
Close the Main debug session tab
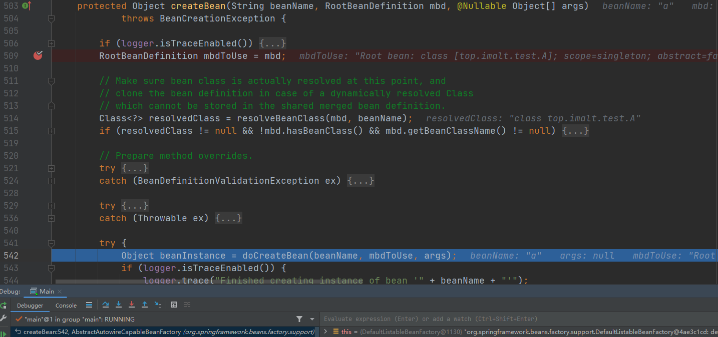[x=60, y=292]
